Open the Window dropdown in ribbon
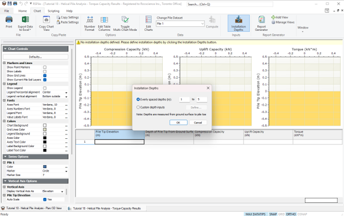The height and width of the screenshot is (216, 344). coord(303,29)
